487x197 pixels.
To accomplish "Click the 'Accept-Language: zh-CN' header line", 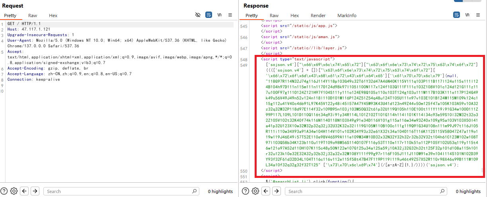I will (x=70, y=74).
